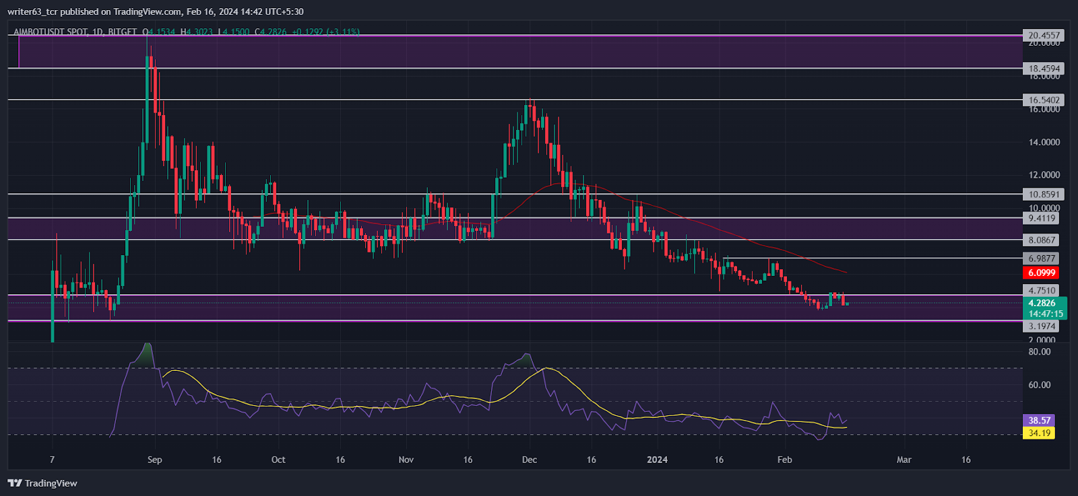Click the purple 38.57 RSI value label
Screen dimensions: 1078x496
click(1039, 420)
